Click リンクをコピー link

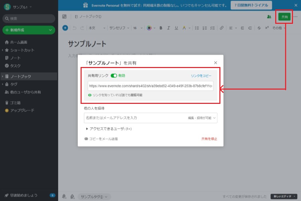tap(201, 76)
